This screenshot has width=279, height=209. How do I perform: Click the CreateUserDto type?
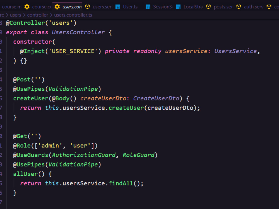156,98
